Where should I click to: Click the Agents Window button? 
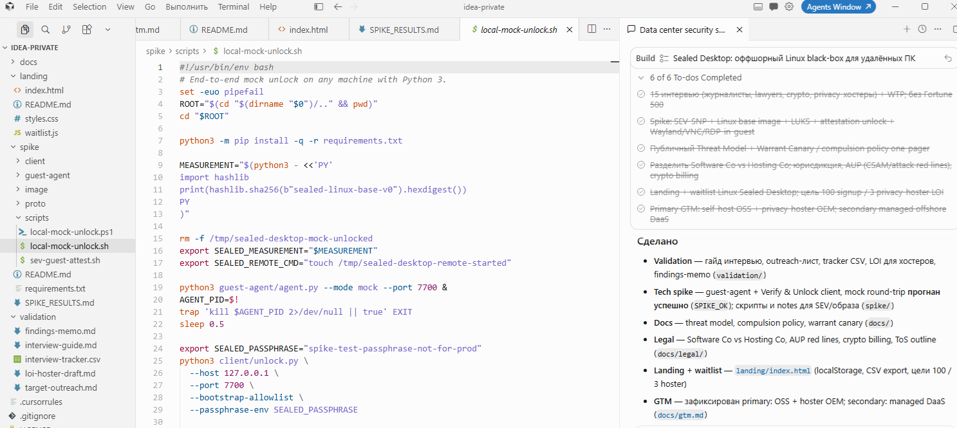coord(839,7)
